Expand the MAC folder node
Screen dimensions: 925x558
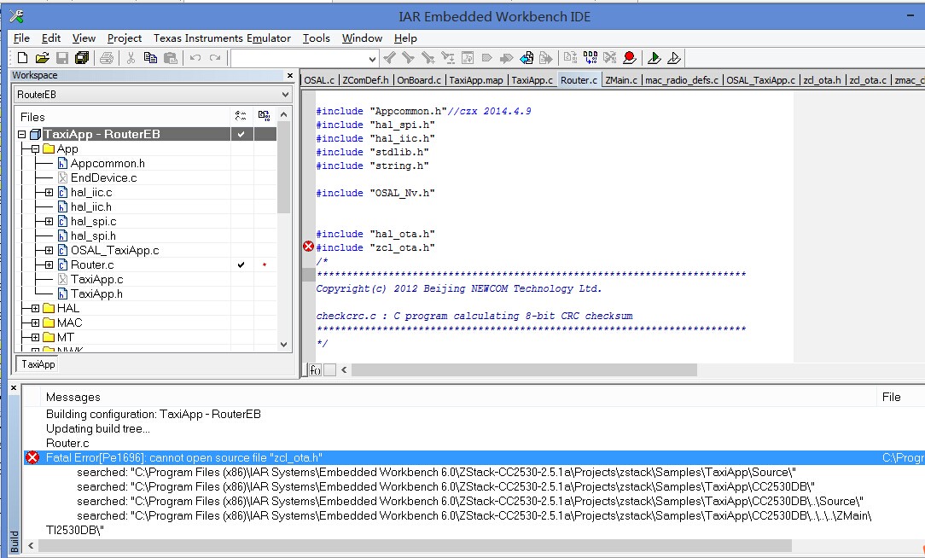pyautogui.click(x=35, y=323)
